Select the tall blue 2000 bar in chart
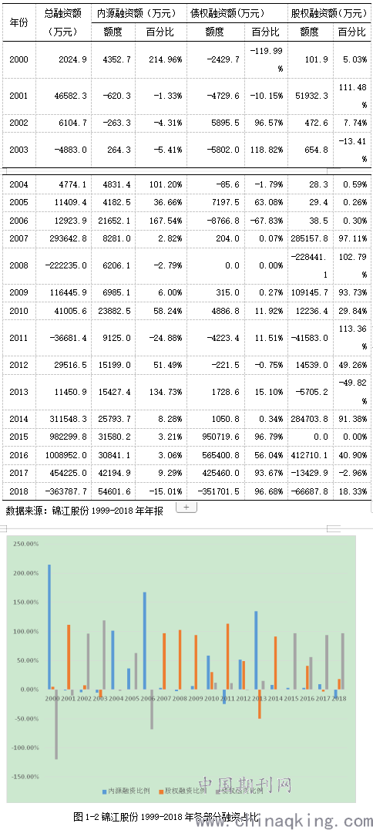 [x=50, y=626]
